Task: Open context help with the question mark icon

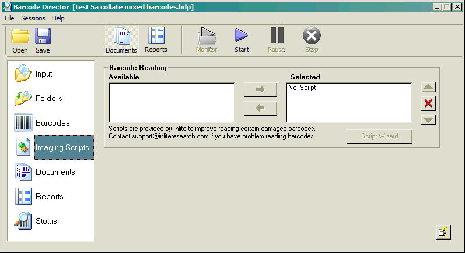Action: coord(443,232)
